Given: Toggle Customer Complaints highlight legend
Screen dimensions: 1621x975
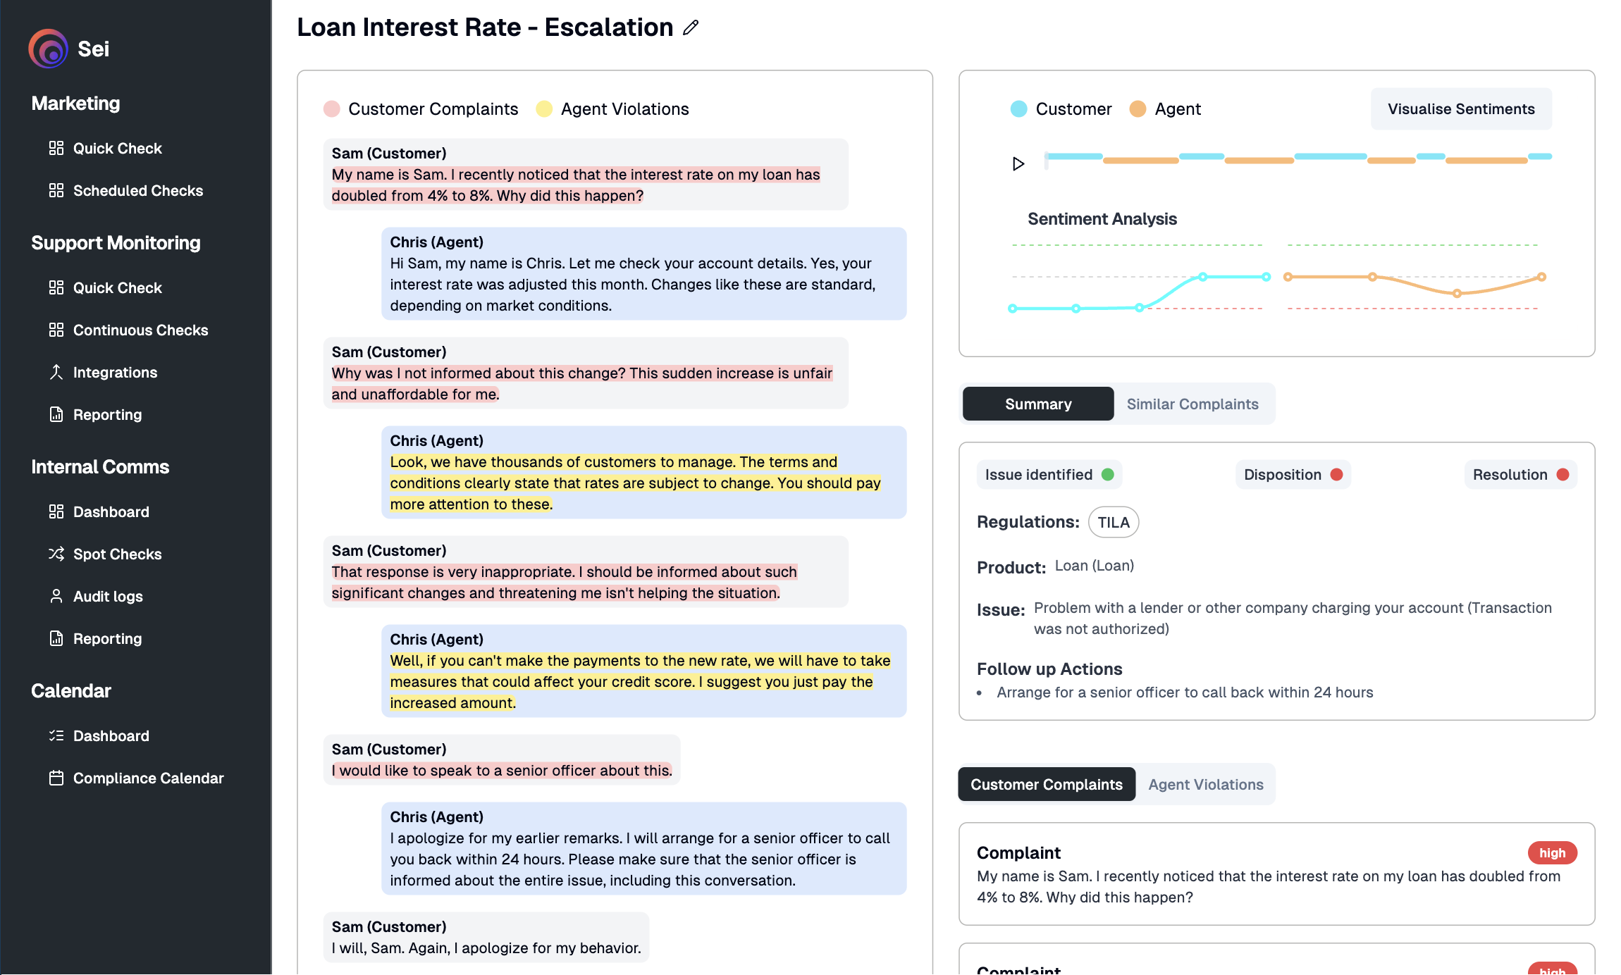Looking at the screenshot, I should [x=421, y=109].
